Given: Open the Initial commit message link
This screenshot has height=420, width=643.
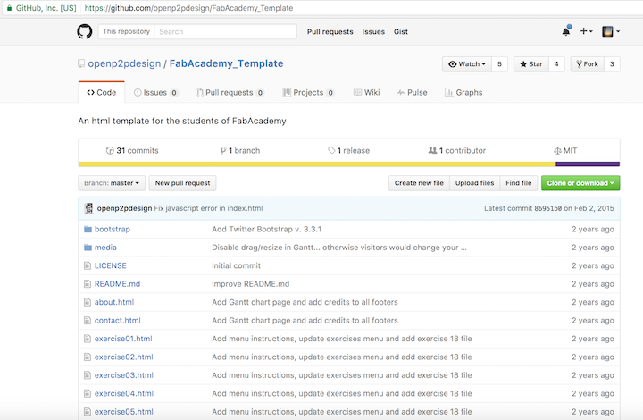Looking at the screenshot, I should [x=236, y=265].
